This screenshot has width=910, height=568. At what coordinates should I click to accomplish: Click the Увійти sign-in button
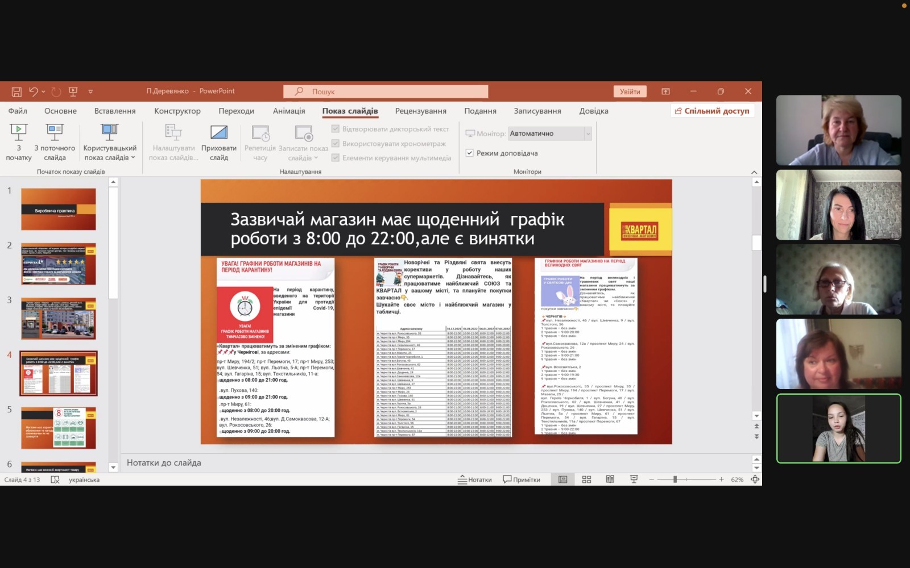[630, 91]
